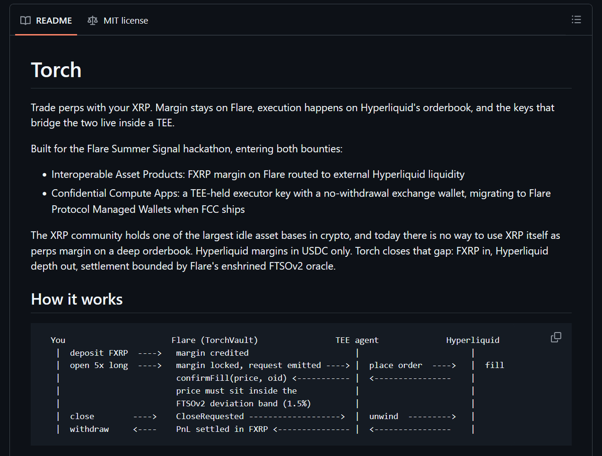
Task: Click 'PnL settled in FXRP' in diagram
Action: point(222,429)
